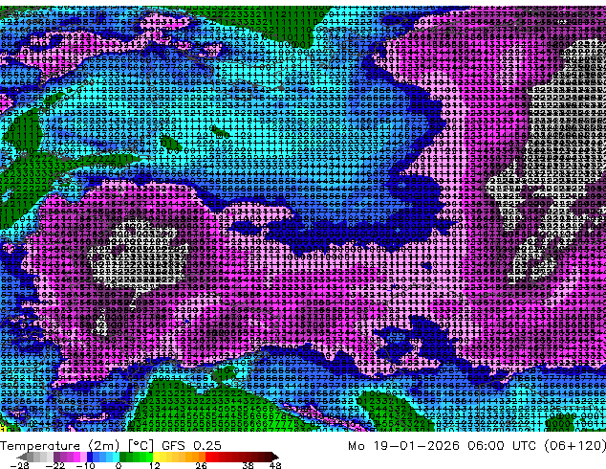This screenshot has width=606, height=469.
Task: Click the 'Temperature (2m) [°C] GFS 0.25' title
Action: point(111,446)
